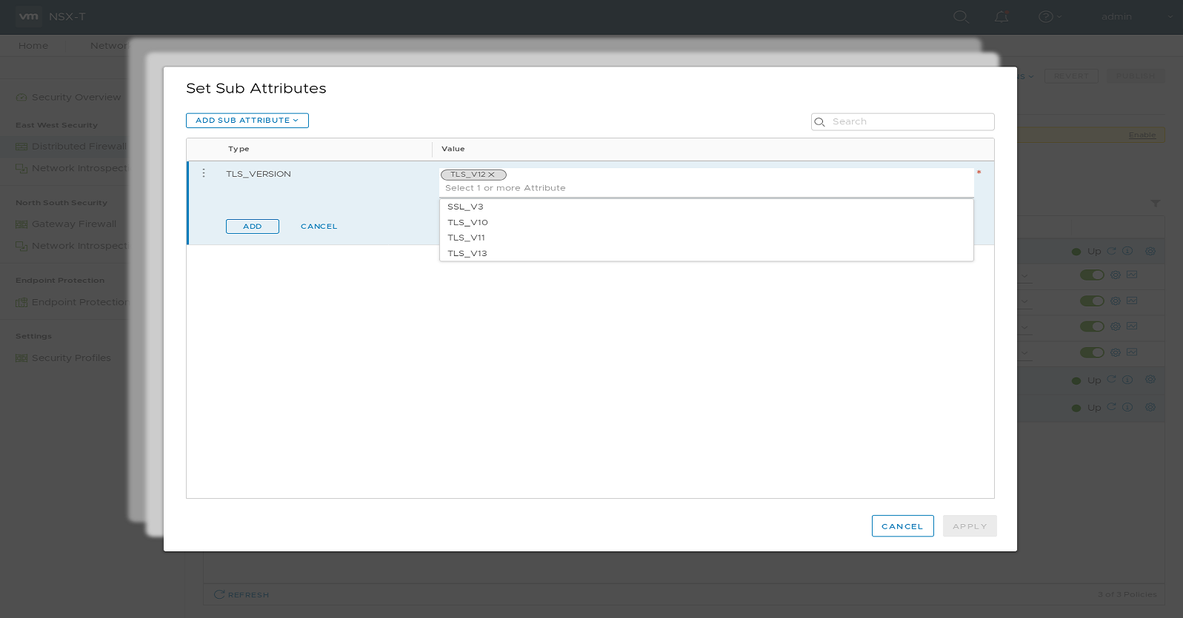Image resolution: width=1183 pixels, height=618 pixels.
Task: Toggle the second green rule switch from top
Action: 1091,301
